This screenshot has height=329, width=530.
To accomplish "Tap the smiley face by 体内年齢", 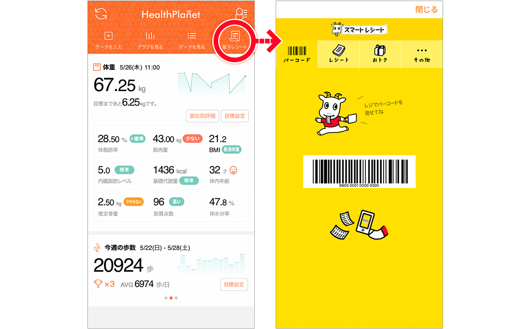I will 233,170.
